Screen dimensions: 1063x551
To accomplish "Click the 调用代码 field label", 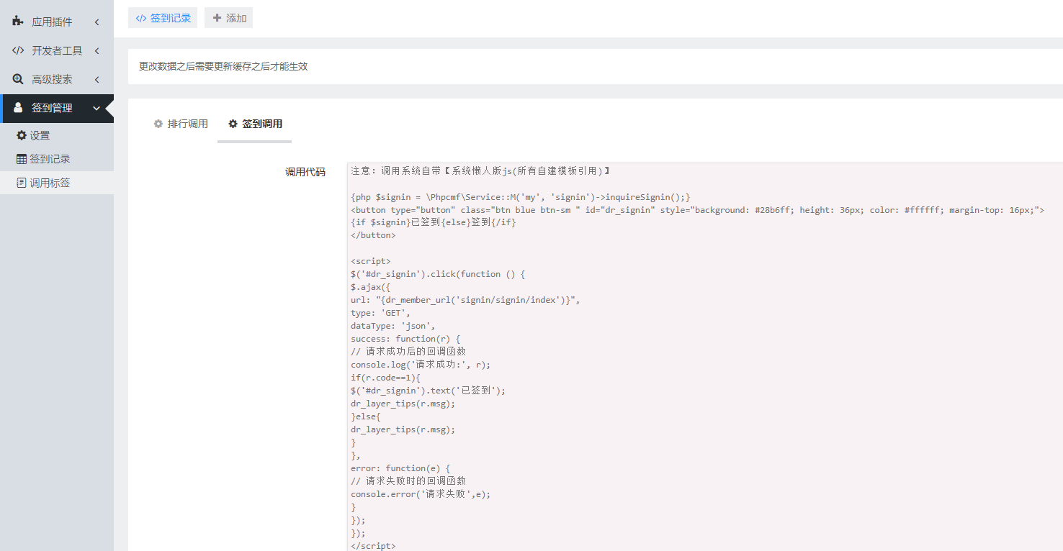I will 305,172.
